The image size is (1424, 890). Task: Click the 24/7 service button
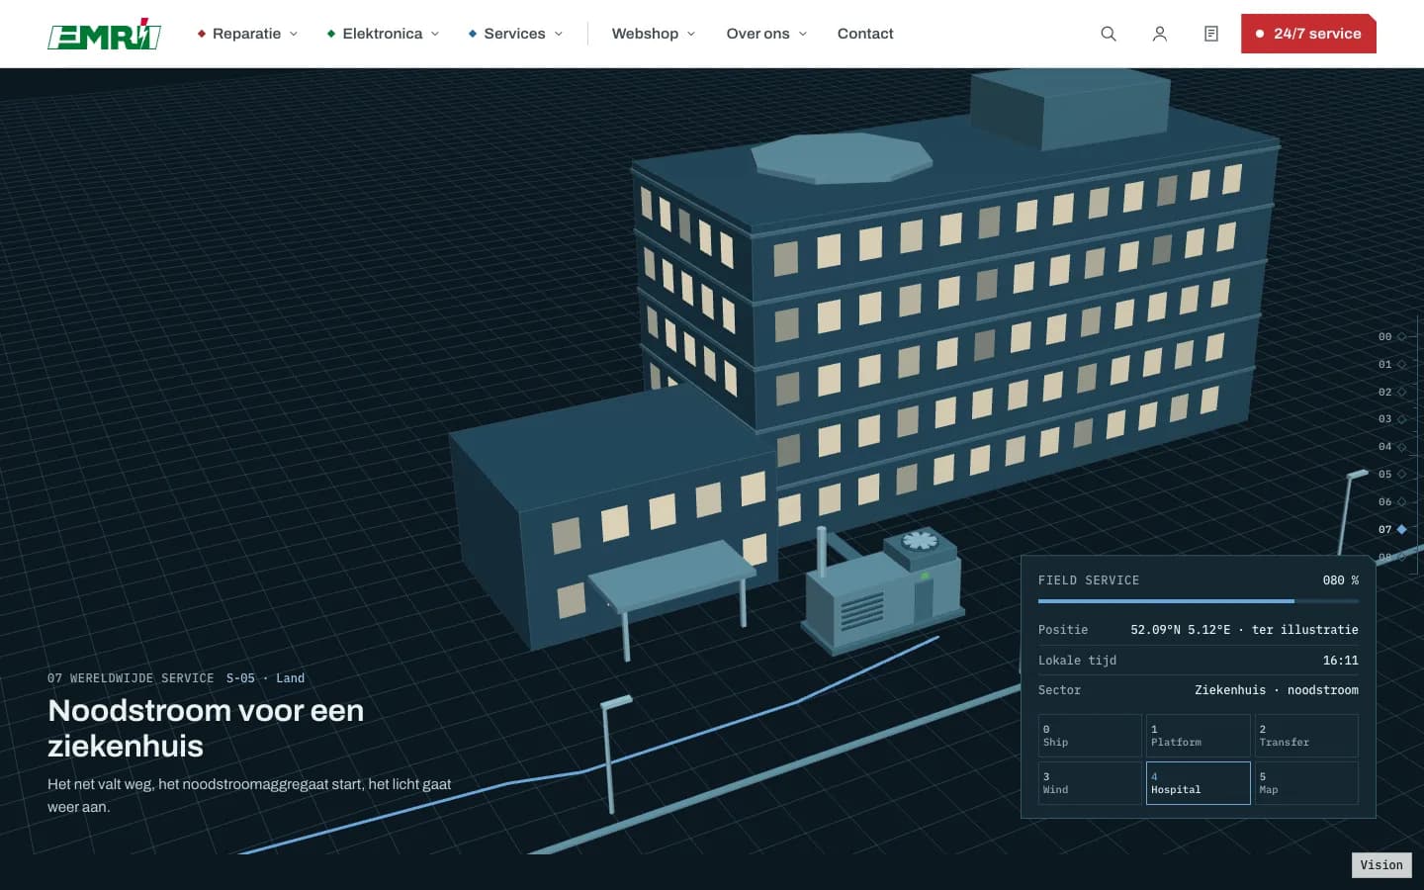1308,34
